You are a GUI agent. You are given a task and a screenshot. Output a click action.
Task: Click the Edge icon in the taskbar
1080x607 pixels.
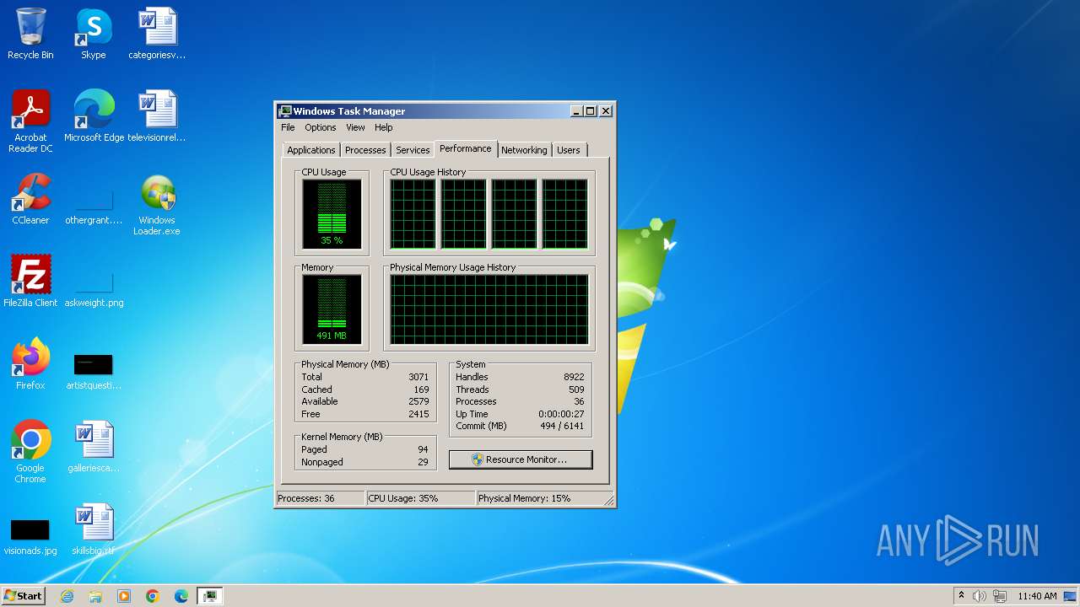coord(181,596)
